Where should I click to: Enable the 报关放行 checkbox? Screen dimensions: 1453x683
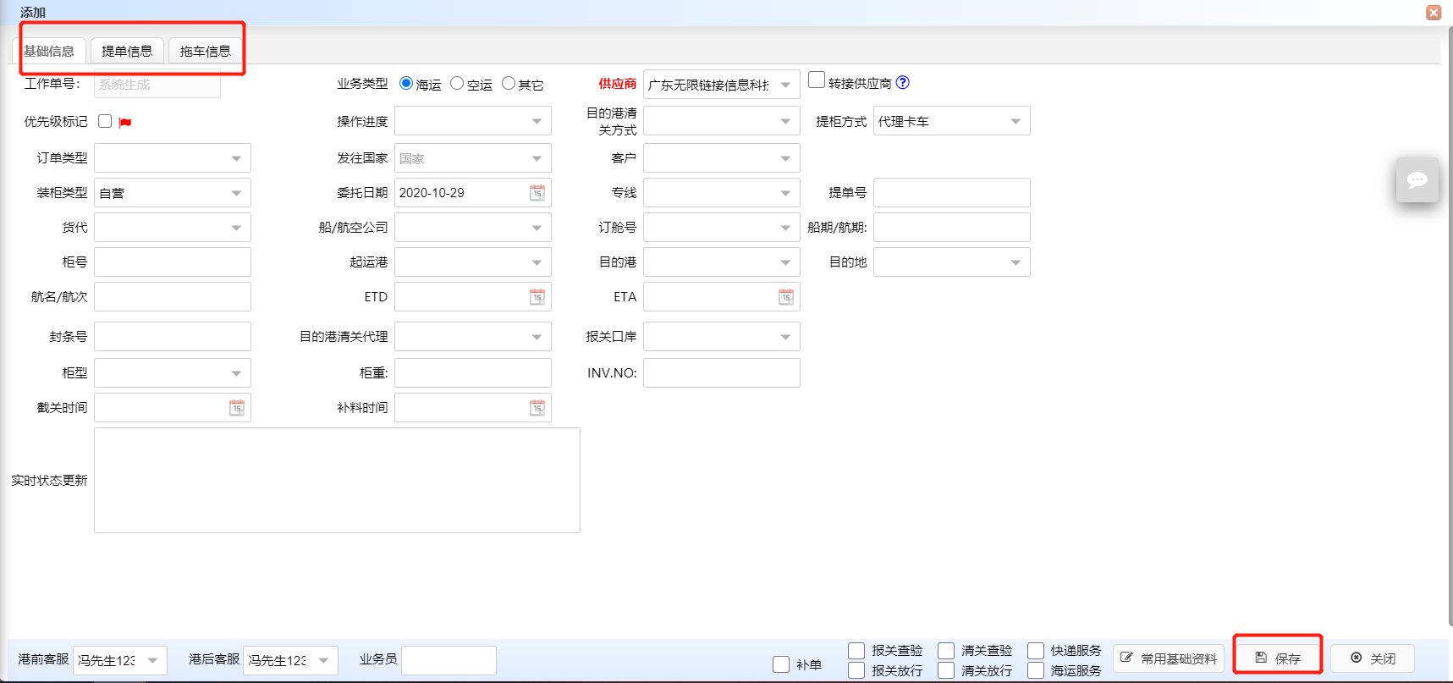pyautogui.click(x=856, y=670)
